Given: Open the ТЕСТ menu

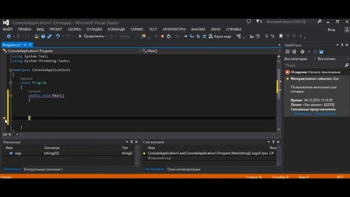Looking at the screenshot, I should 153,29.
